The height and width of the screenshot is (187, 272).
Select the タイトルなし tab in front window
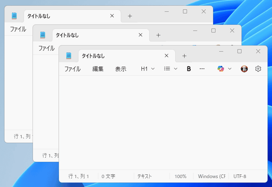pyautogui.click(x=126, y=56)
